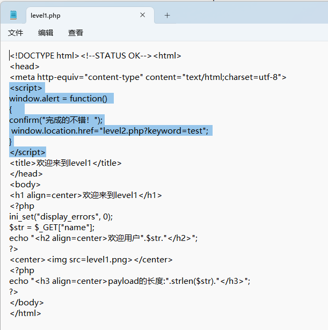Click the </body> closing tag line
This screenshot has height=330, width=328.
[x=27, y=303]
